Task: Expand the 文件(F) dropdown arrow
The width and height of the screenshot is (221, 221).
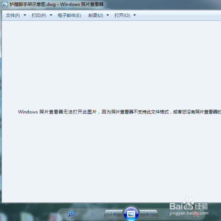Action: tap(25, 15)
